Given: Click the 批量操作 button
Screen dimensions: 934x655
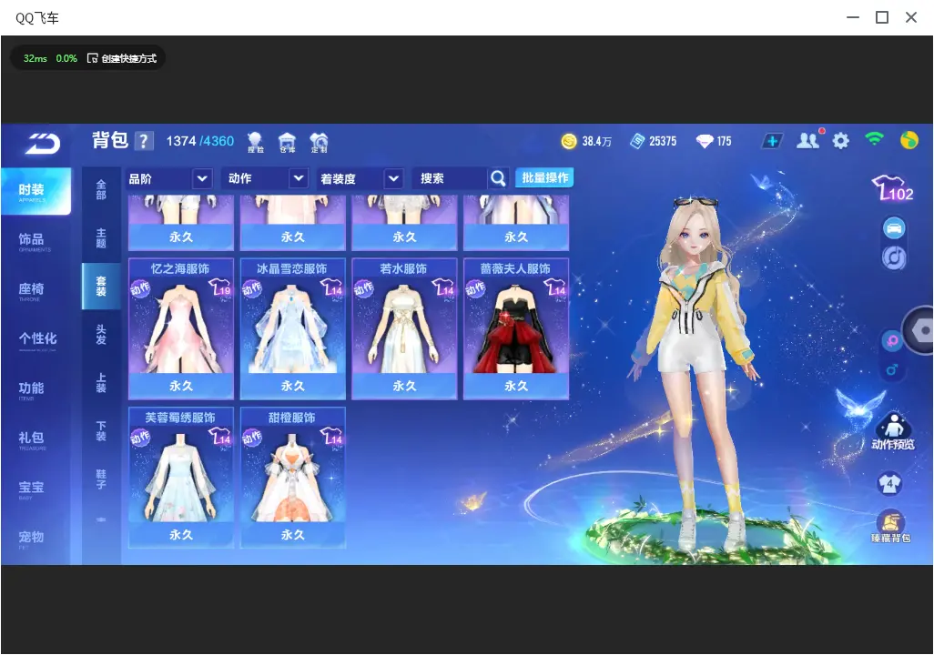Looking at the screenshot, I should click(x=544, y=178).
